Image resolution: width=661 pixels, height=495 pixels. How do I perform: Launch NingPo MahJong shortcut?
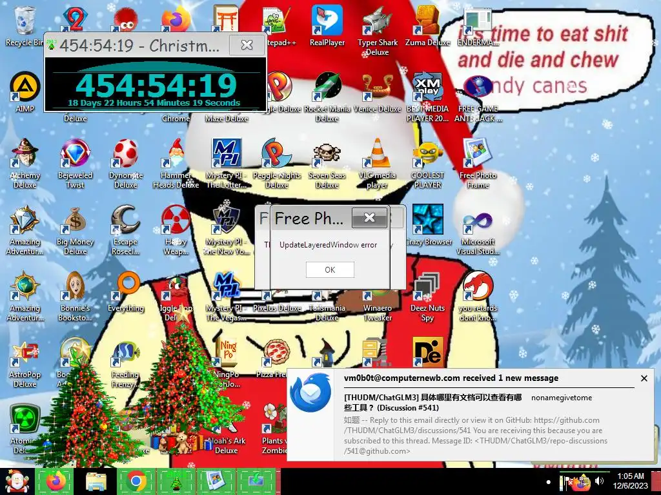(227, 364)
